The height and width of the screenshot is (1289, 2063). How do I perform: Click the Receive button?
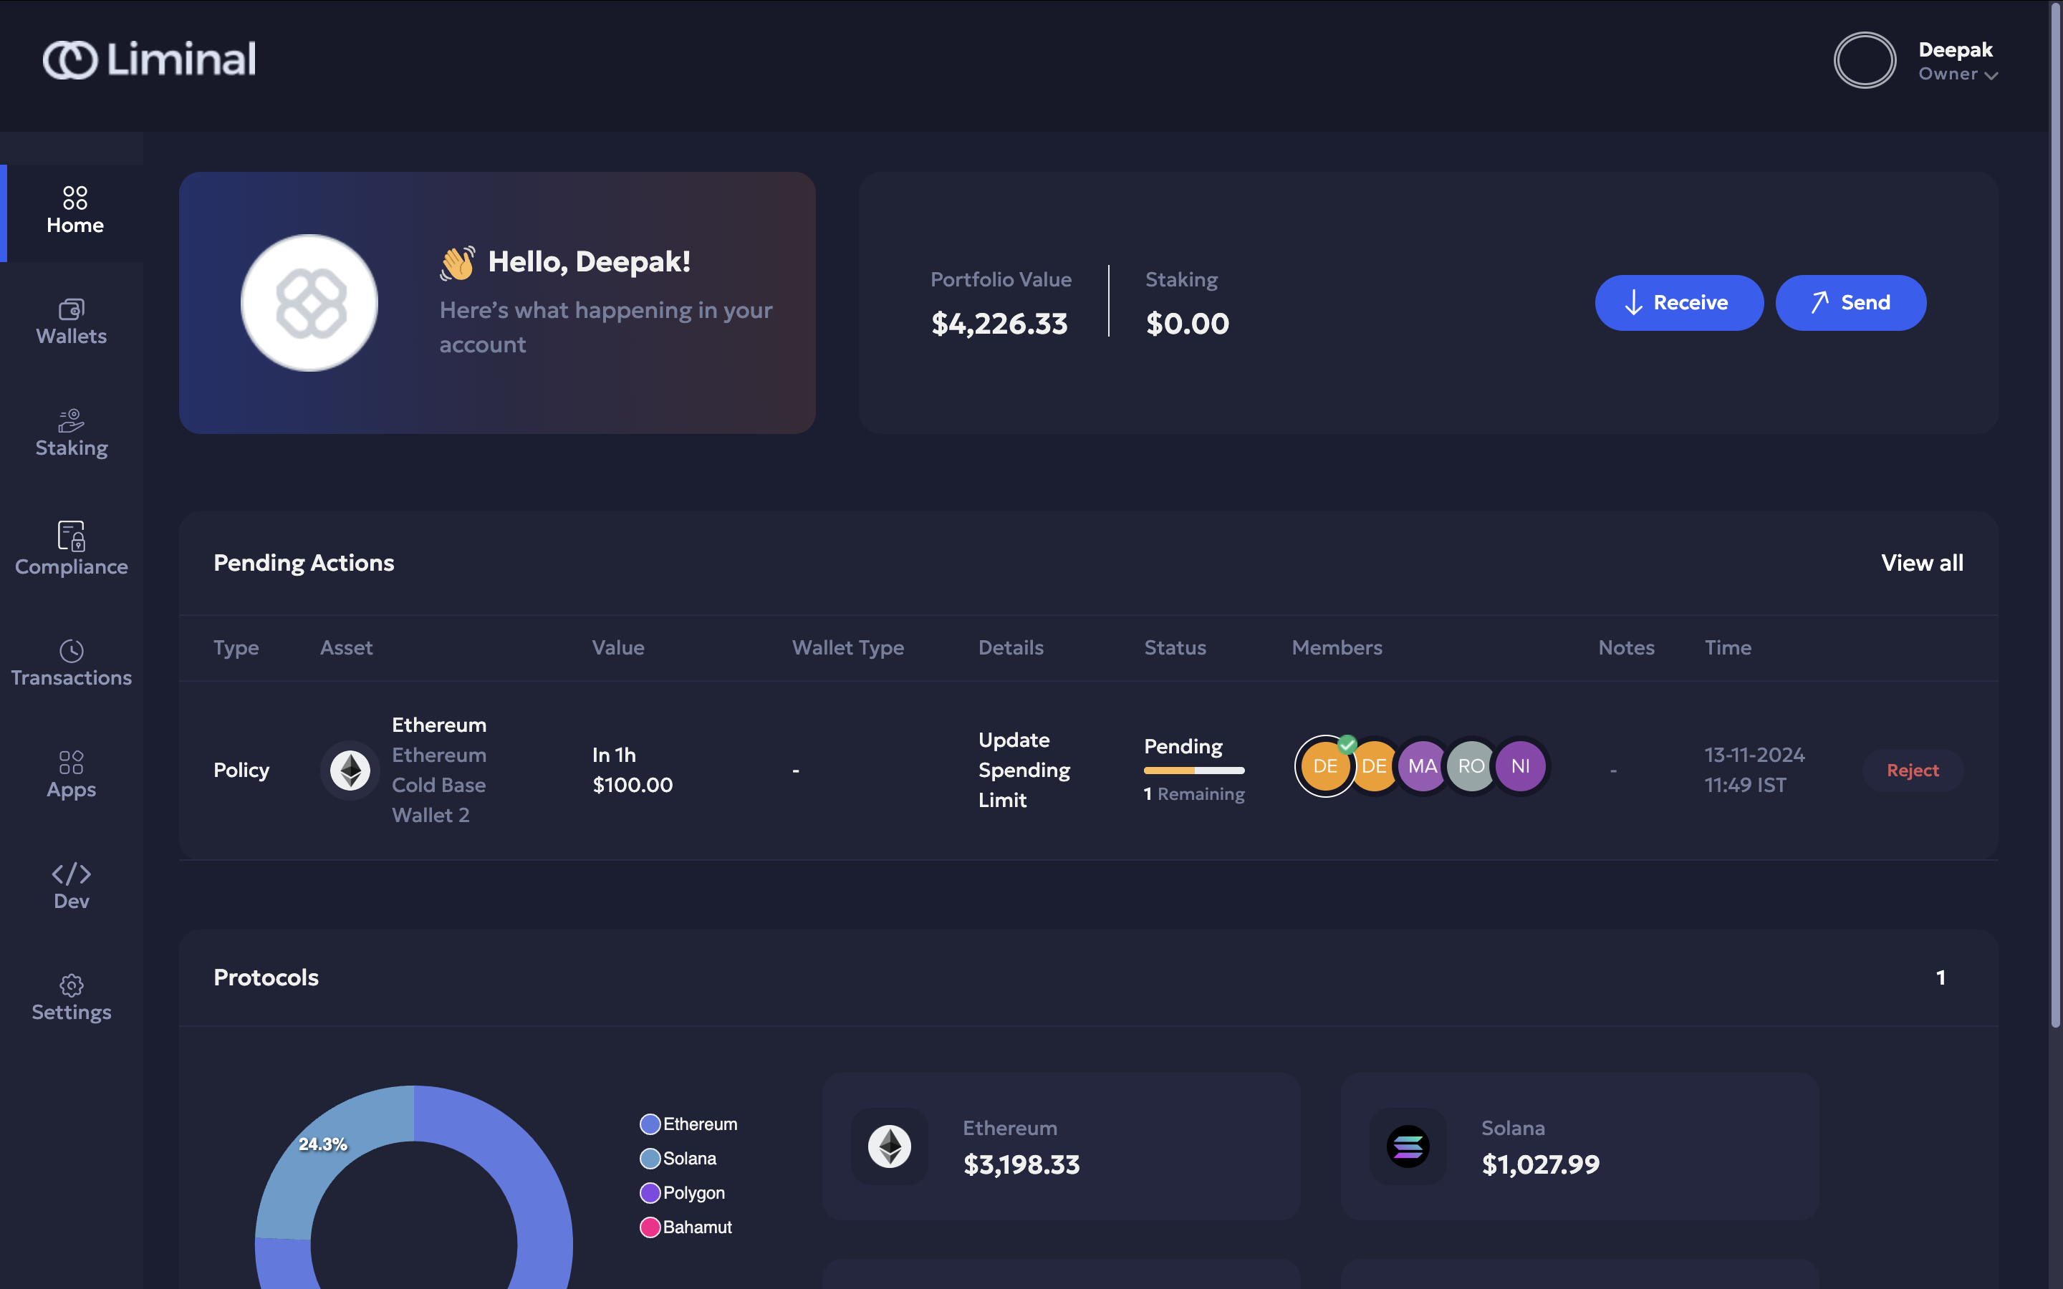coord(1678,303)
